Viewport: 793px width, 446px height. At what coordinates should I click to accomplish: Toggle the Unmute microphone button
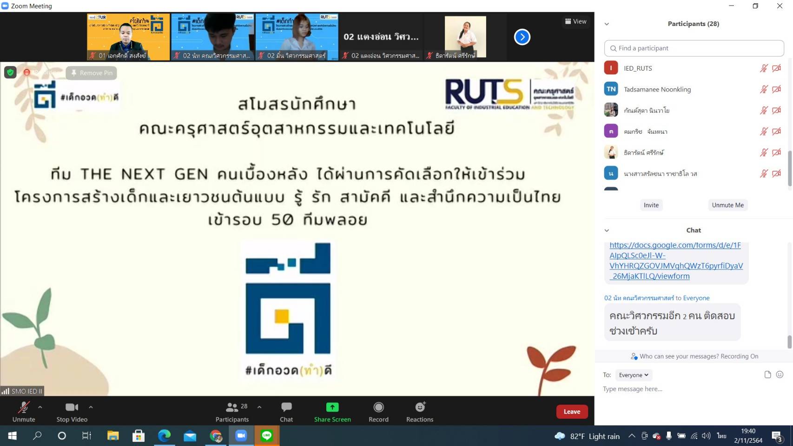coord(24,411)
